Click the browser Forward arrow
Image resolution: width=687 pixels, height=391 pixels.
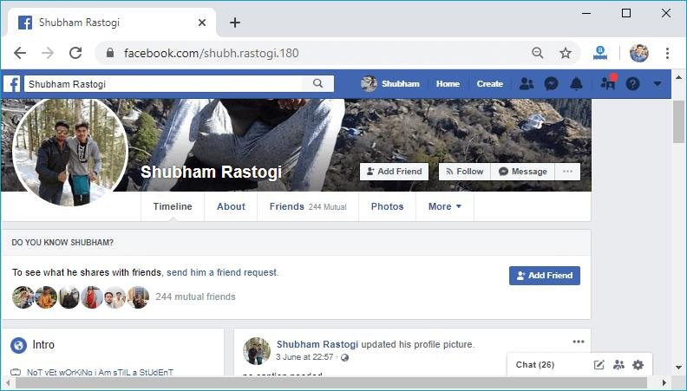click(48, 53)
